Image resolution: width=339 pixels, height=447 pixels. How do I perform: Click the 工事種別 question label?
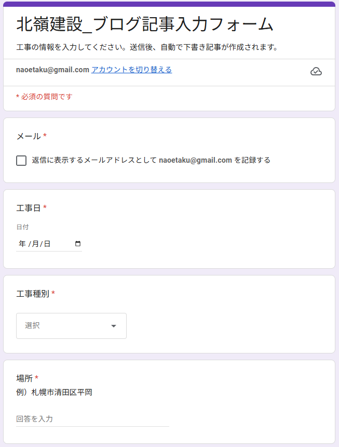tap(33, 294)
